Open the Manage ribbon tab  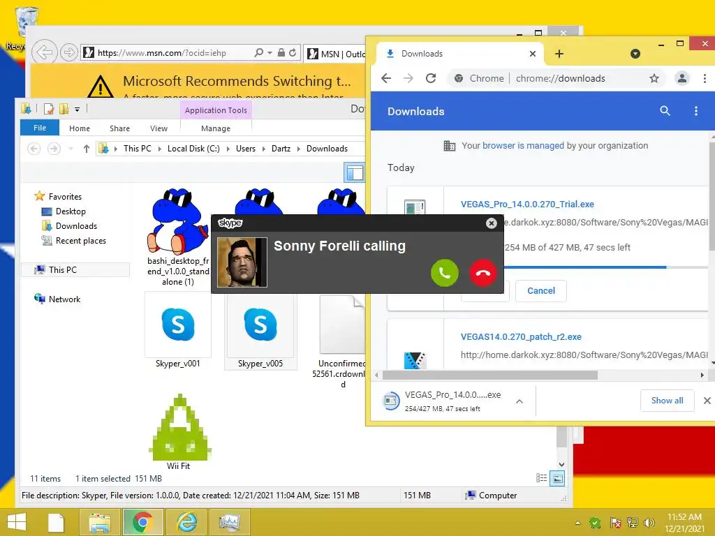pos(216,128)
